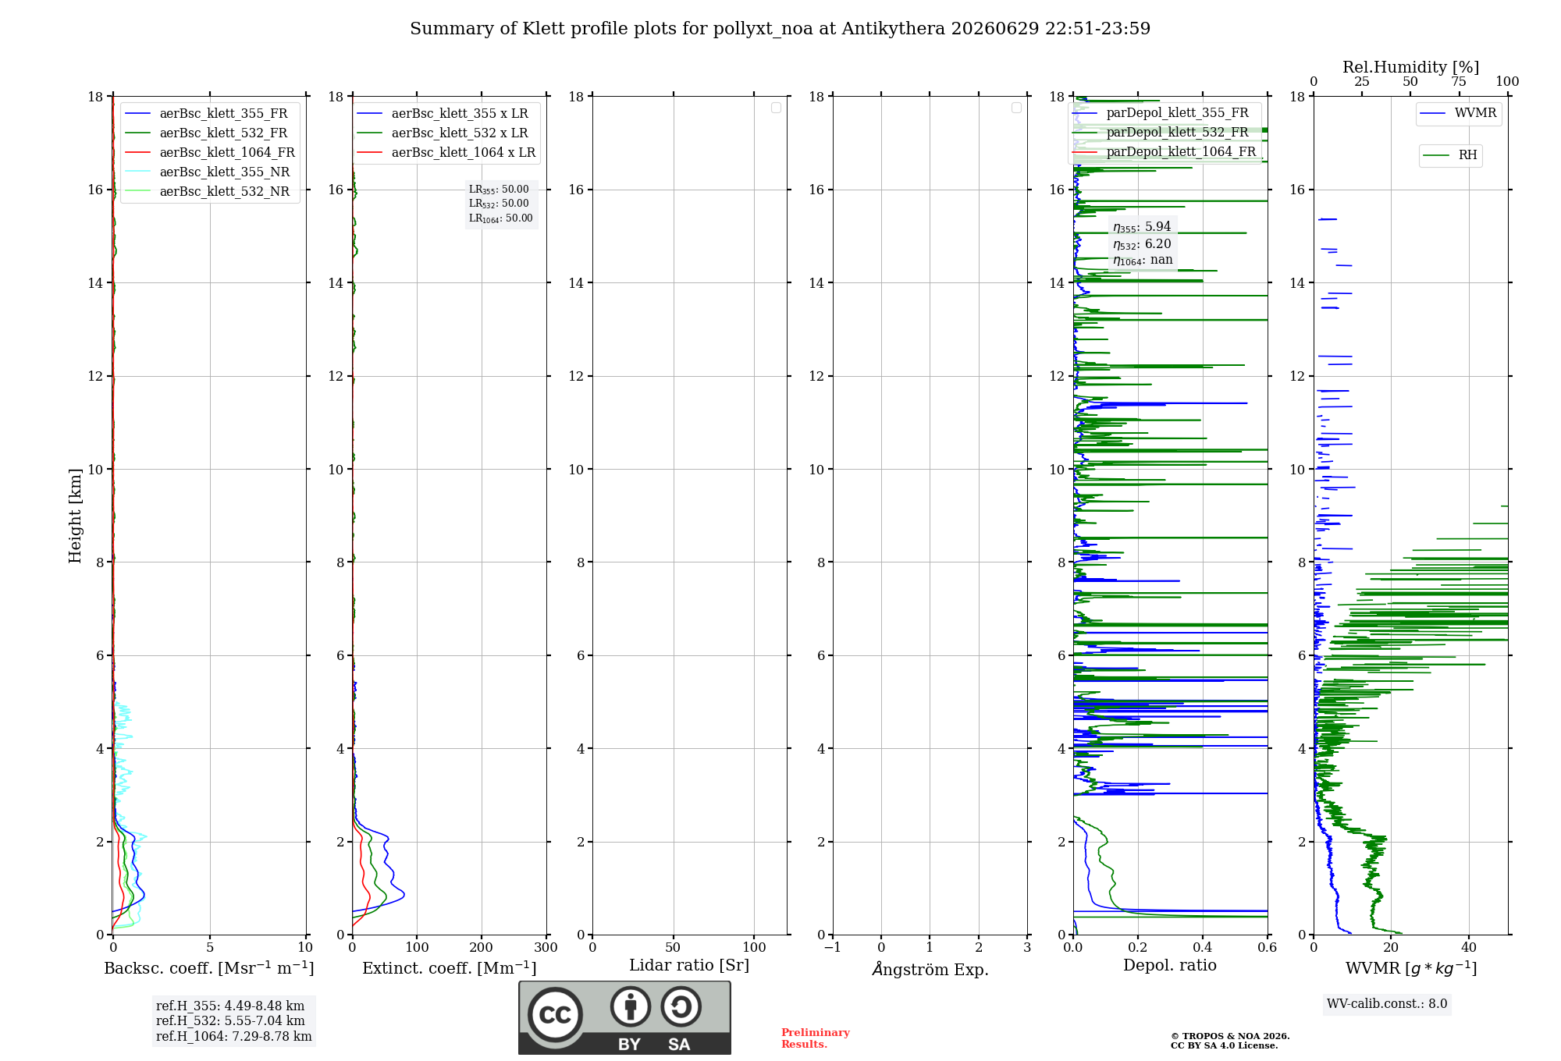The height and width of the screenshot is (1061, 1561).
Task: Click the η355: 5.94 annotation
Action: [x=1142, y=227]
